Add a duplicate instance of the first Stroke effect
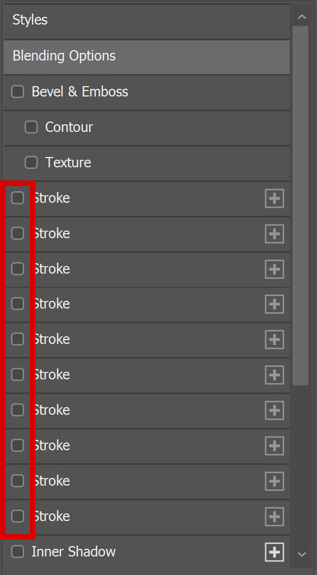This screenshot has height=575, width=317. 274,198
